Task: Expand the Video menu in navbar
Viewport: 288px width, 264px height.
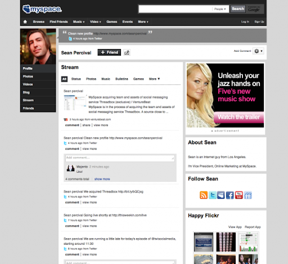Action: point(96,22)
